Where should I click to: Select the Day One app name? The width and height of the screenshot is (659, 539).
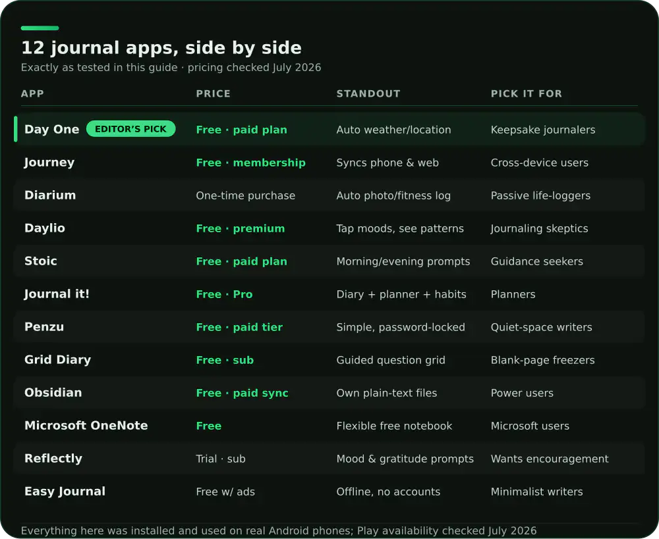51,129
